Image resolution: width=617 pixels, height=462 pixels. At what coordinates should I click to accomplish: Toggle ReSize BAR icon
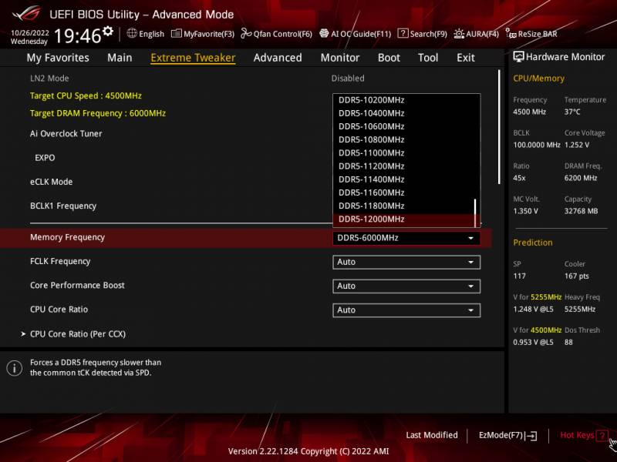(x=511, y=34)
